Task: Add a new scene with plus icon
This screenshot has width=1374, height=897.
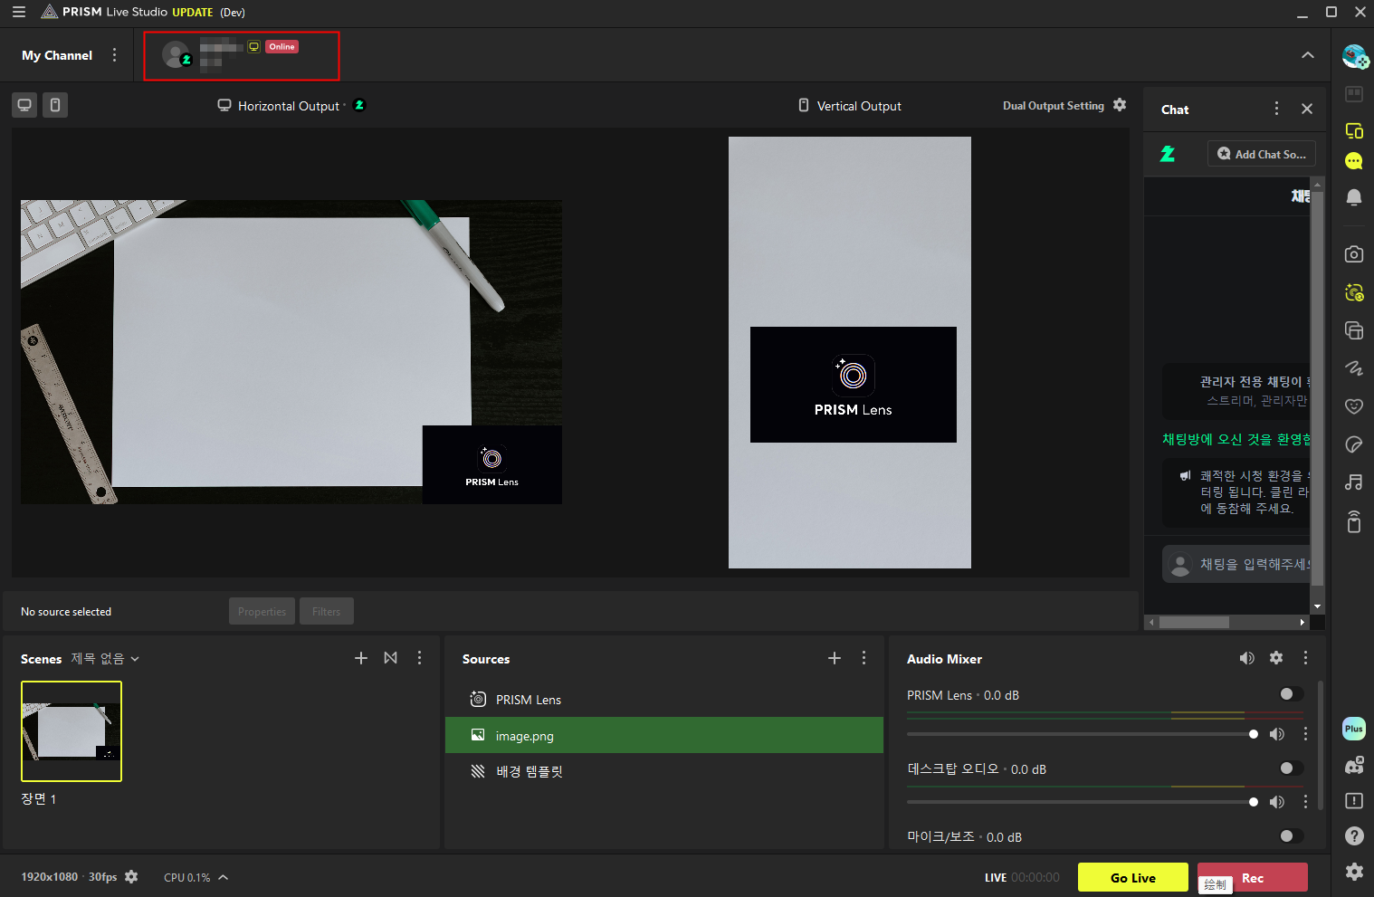Action: (361, 658)
